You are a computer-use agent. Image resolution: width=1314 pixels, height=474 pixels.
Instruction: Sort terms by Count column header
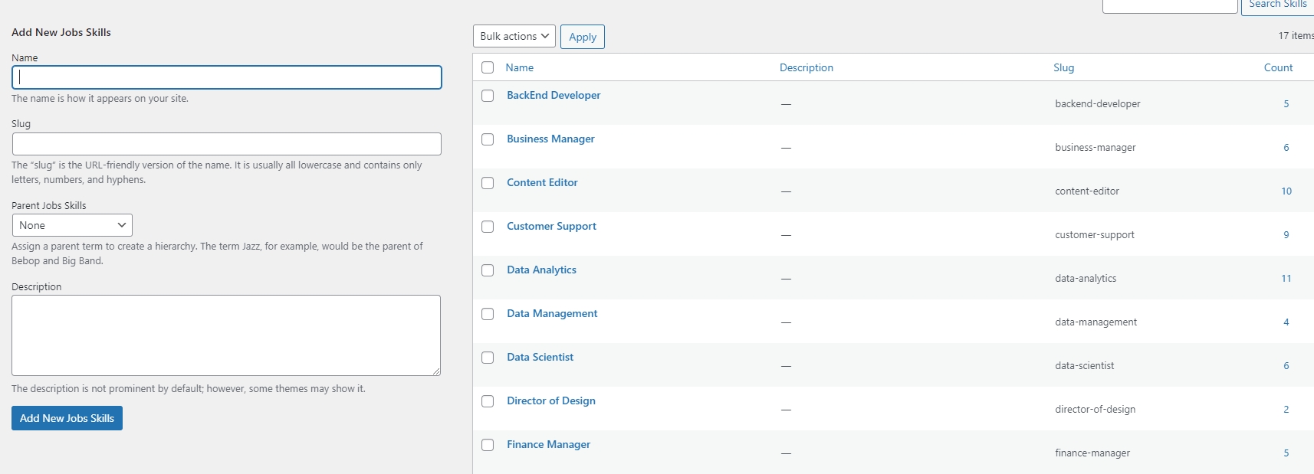point(1278,67)
